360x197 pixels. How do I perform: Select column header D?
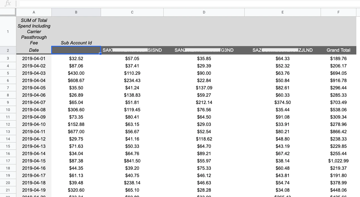point(204,12)
